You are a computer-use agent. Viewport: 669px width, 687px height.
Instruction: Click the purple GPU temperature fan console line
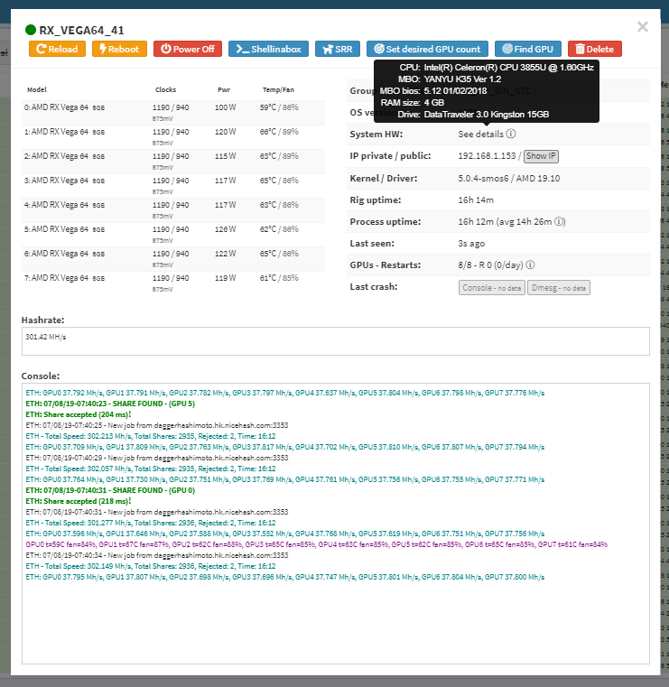pyautogui.click(x=316, y=544)
